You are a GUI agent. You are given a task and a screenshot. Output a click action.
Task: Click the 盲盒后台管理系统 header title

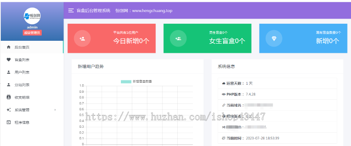pos(93,10)
